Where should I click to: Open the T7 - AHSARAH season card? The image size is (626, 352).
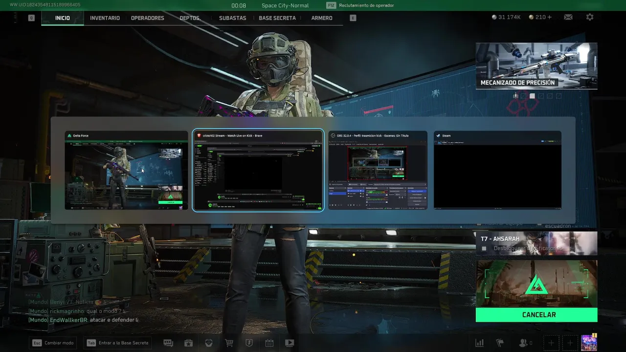(537, 243)
